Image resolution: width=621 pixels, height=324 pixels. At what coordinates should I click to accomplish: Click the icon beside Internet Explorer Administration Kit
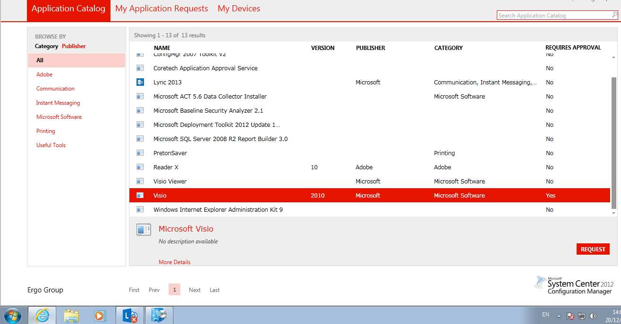tap(140, 209)
